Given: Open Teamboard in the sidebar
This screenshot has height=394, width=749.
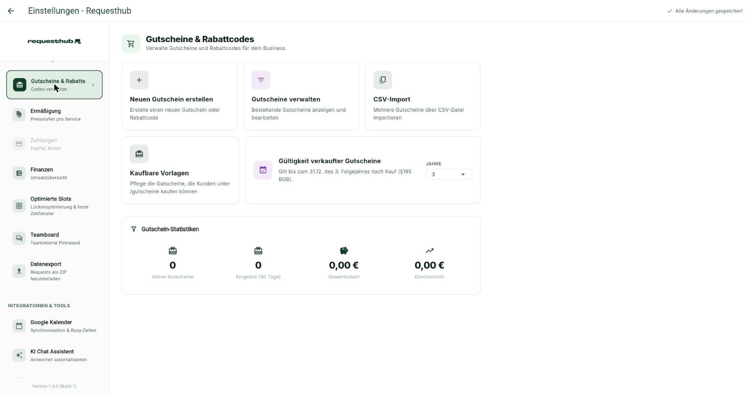Looking at the screenshot, I should click(x=54, y=238).
